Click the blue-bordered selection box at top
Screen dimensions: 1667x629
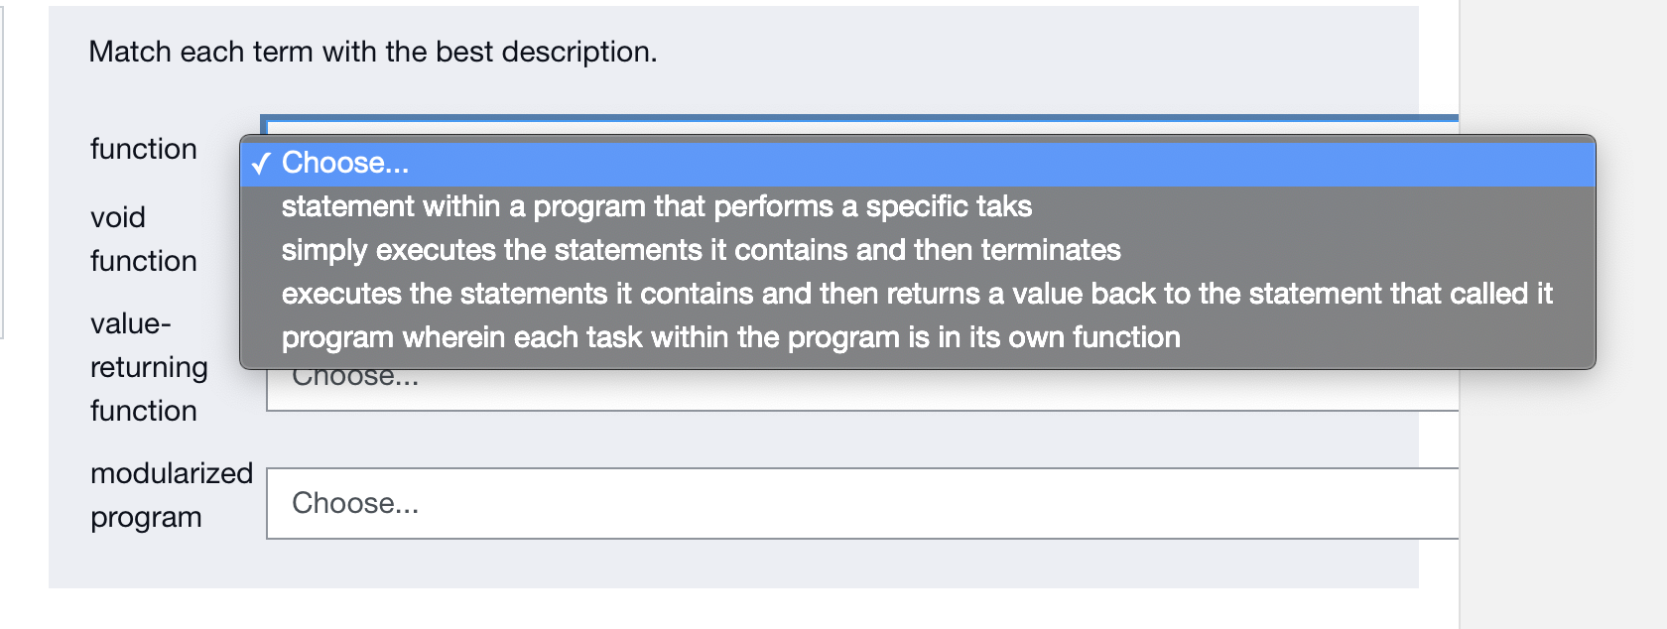tap(861, 121)
